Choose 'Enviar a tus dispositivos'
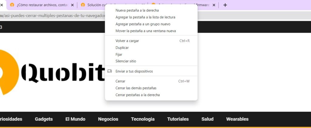Screen dimensions: 311x128 pyautogui.click(x=151, y=71)
